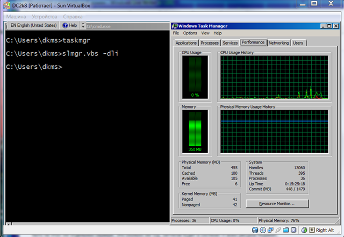Click the Available value 105
This screenshot has height=237, width=344.
coord(234,178)
